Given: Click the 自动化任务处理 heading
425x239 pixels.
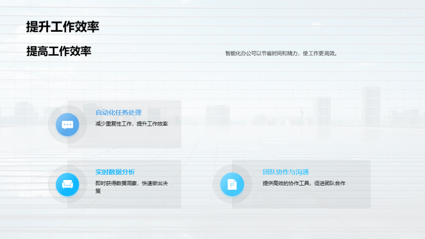Looking at the screenshot, I should pos(118,112).
